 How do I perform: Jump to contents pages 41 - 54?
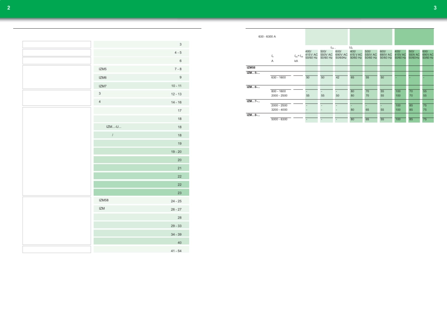click(x=141, y=251)
